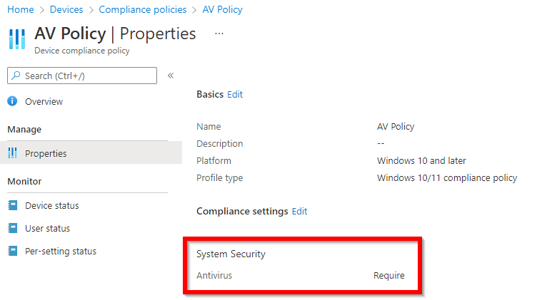Click the search magnifier icon
Screen dimensions: 537x300
16,76
